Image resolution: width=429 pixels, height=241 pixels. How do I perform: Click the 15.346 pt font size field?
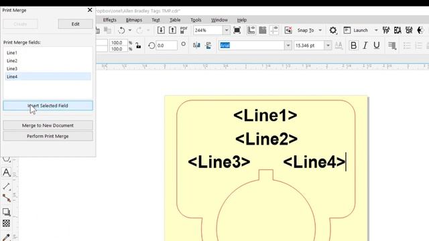309,46
